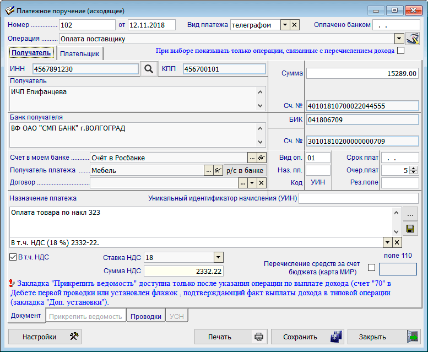
Task: Open ellipsis button for Получатель платежа Мебель
Action: pyautogui.click(x=209, y=171)
